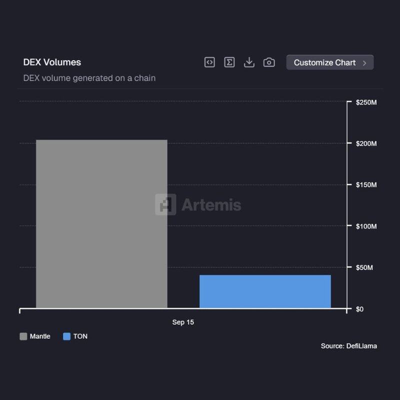The height and width of the screenshot is (400, 400).
Task: Expand the Customize Chart chevron arrow
Action: [364, 63]
